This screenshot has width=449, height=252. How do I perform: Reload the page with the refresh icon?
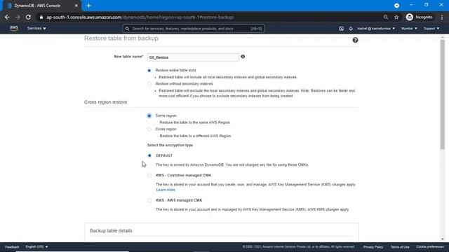(x=28, y=17)
